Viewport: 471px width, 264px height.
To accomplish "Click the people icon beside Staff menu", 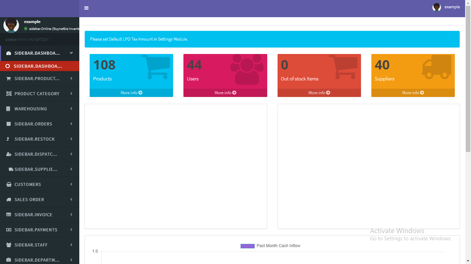I will point(9,245).
